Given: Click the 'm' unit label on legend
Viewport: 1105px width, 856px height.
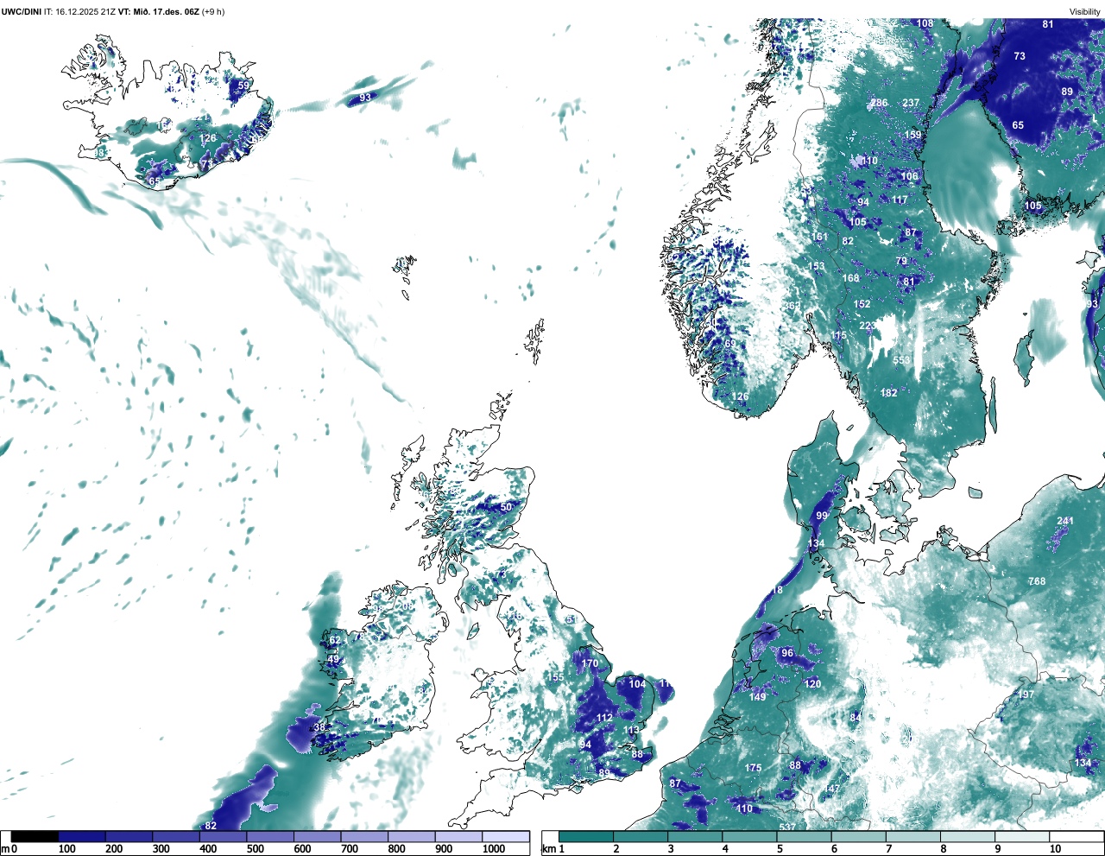Looking at the screenshot, I should pyautogui.click(x=4, y=849).
